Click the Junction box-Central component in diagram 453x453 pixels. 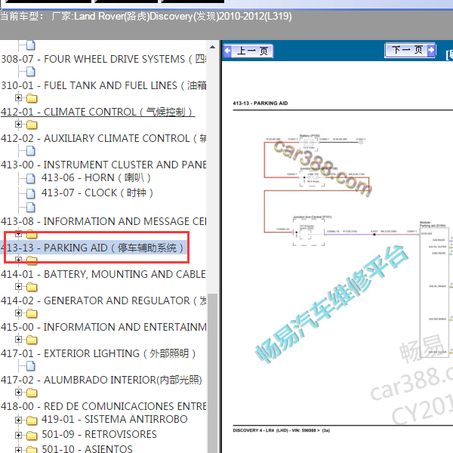tap(309, 233)
